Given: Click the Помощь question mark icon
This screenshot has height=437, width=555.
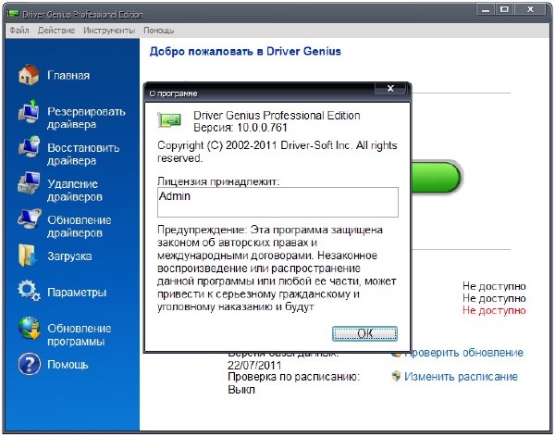Looking at the screenshot, I should (29, 364).
